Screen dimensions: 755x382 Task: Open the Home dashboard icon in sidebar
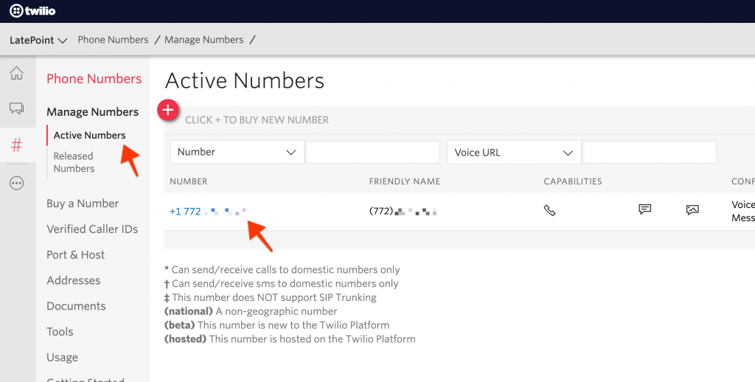coord(17,73)
